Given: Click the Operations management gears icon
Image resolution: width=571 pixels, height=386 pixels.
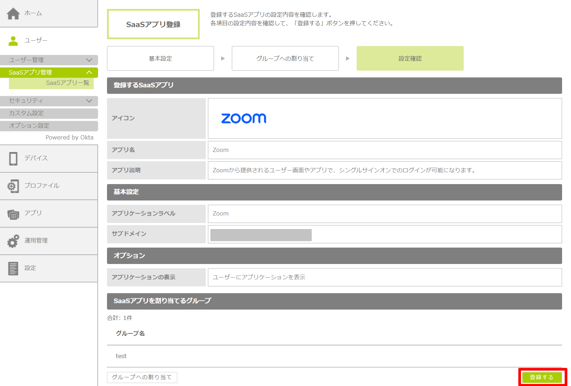Looking at the screenshot, I should pos(13,241).
